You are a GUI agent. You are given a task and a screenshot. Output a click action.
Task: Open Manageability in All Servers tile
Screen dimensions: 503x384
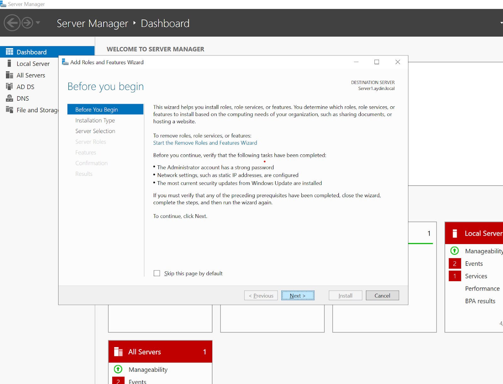pyautogui.click(x=148, y=370)
